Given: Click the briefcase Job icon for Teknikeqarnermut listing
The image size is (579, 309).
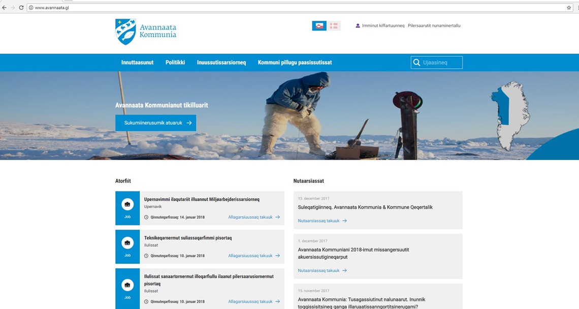Looking at the screenshot, I should coord(127,243).
